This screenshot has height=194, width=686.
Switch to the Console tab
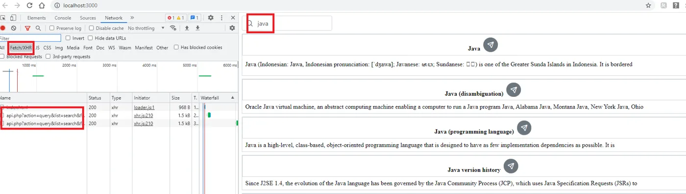pos(63,18)
